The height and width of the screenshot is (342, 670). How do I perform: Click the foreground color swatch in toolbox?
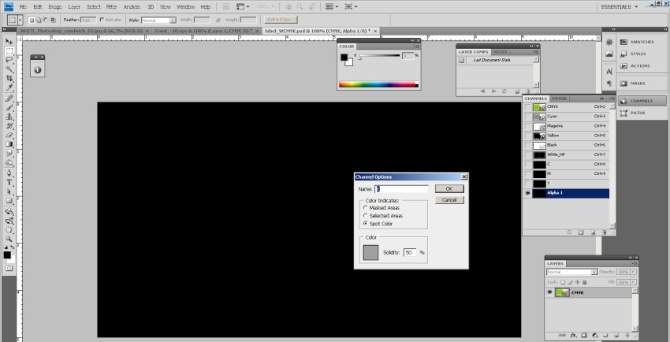click(7, 255)
